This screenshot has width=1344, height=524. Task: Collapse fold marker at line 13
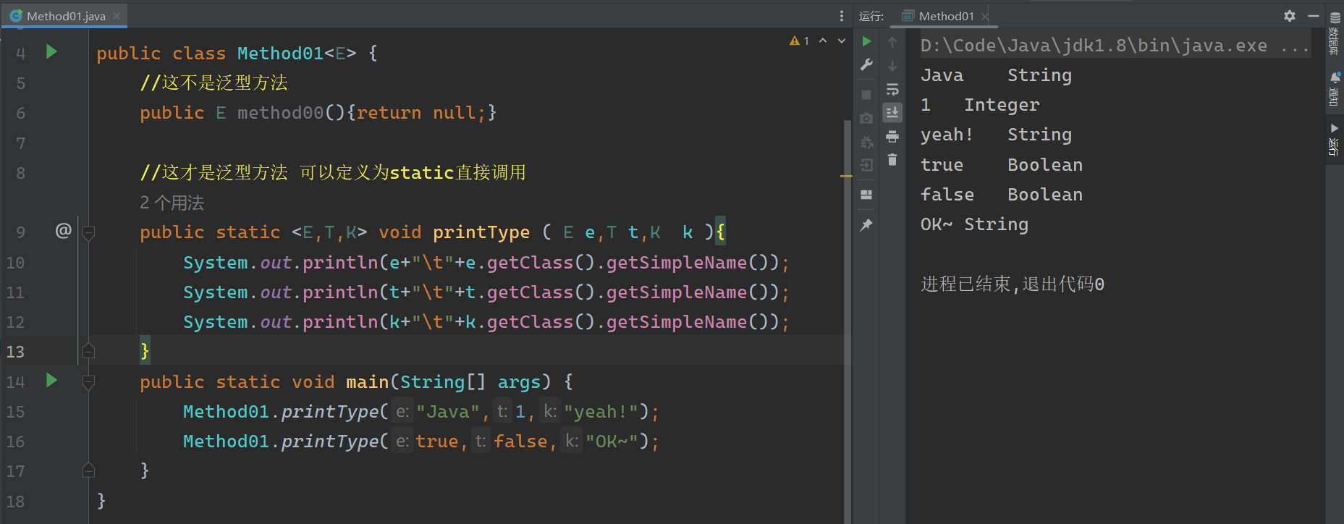click(x=88, y=351)
